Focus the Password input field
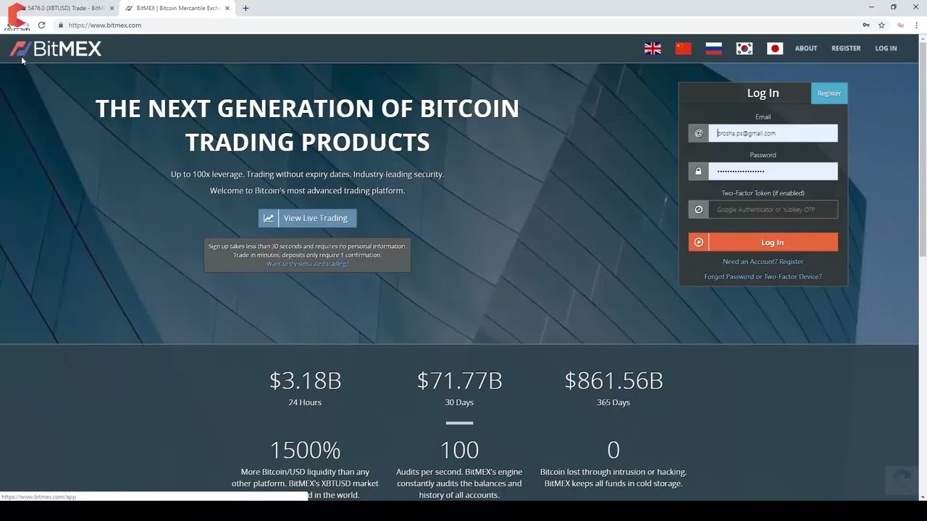The width and height of the screenshot is (927, 521). (x=773, y=171)
